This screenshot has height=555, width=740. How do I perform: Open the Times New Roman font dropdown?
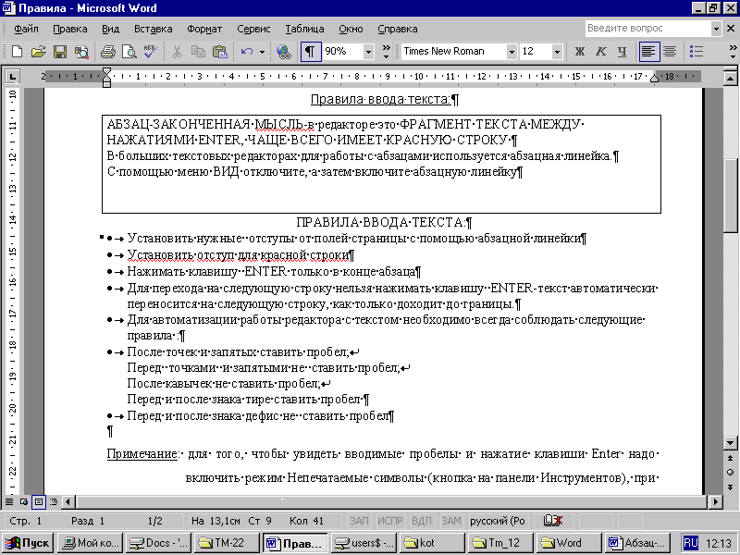coord(512,52)
